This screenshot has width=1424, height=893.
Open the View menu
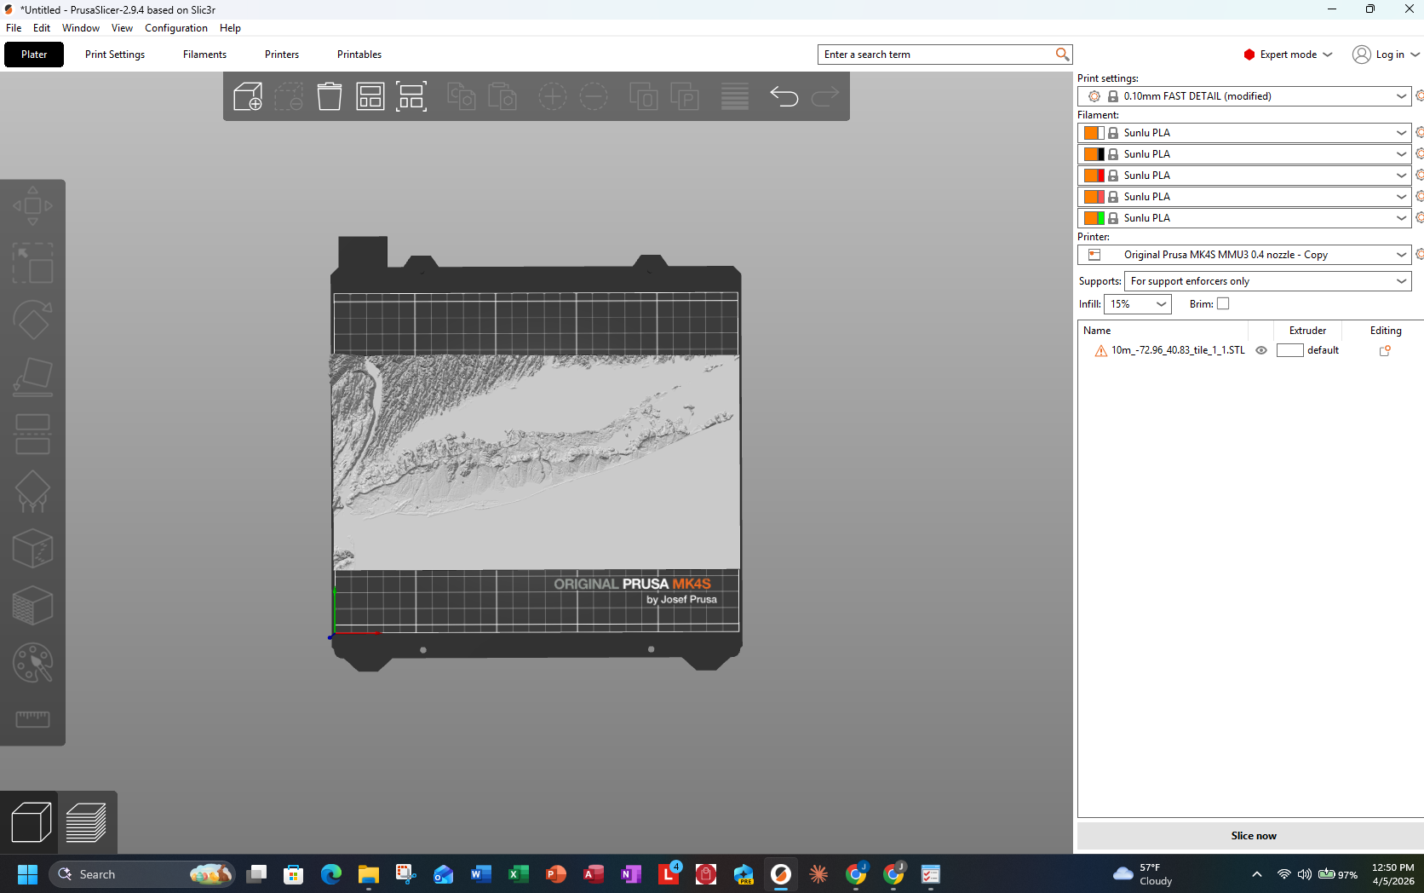point(122,28)
